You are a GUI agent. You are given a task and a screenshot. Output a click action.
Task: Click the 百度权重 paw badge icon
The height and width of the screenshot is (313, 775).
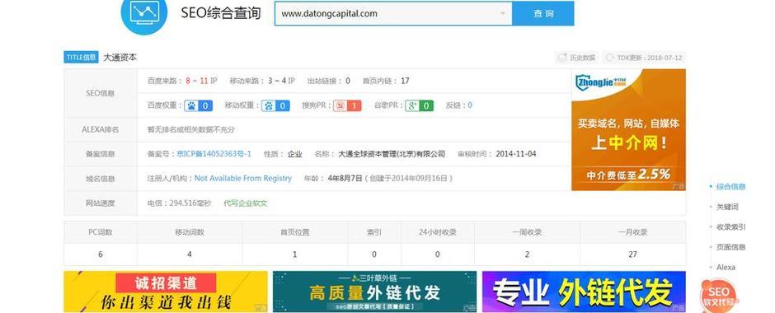(198, 105)
